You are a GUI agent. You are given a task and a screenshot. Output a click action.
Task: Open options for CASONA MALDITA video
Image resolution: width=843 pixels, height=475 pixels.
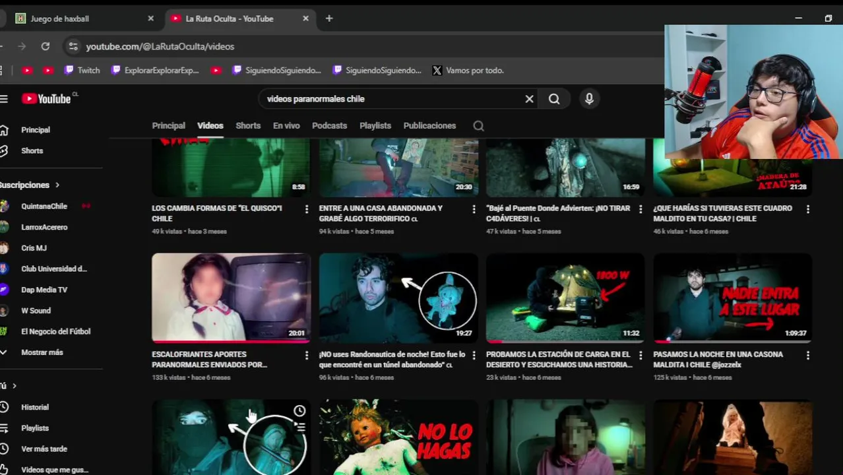[808, 356]
